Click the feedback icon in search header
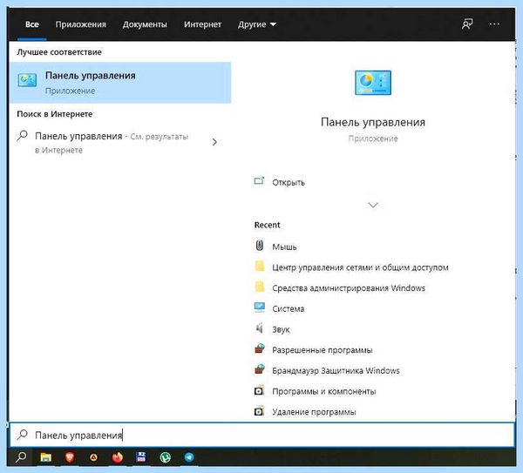 [467, 24]
